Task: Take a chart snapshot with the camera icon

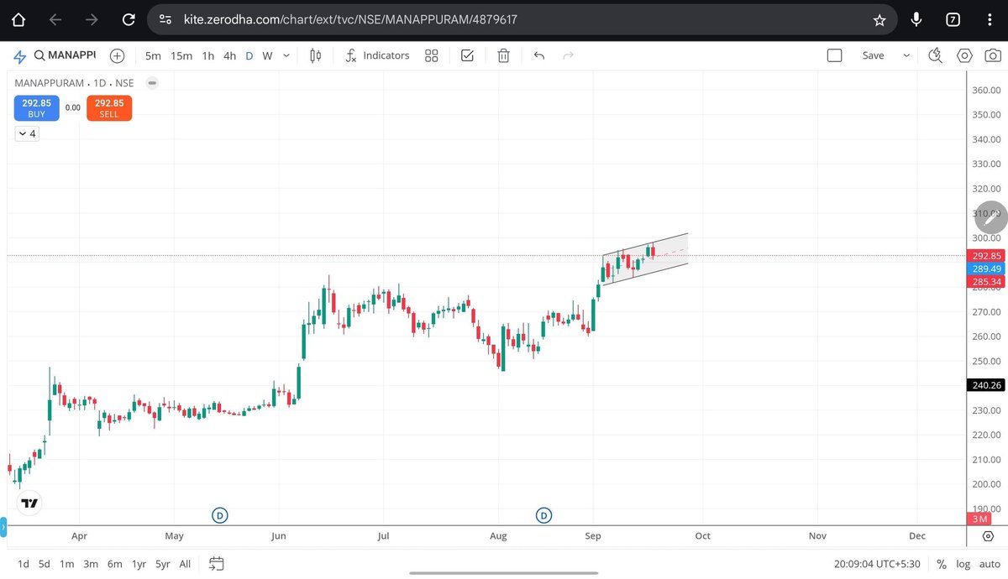Action: (993, 55)
